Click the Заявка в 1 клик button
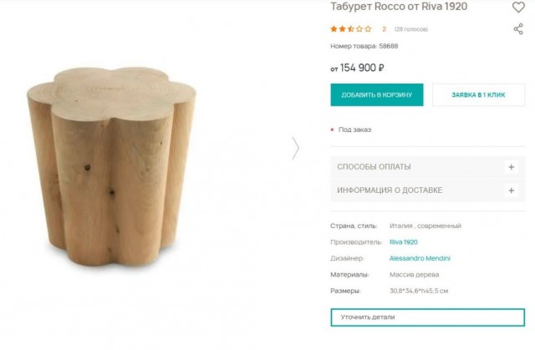Image resolution: width=535 pixels, height=350 pixels. [x=478, y=95]
